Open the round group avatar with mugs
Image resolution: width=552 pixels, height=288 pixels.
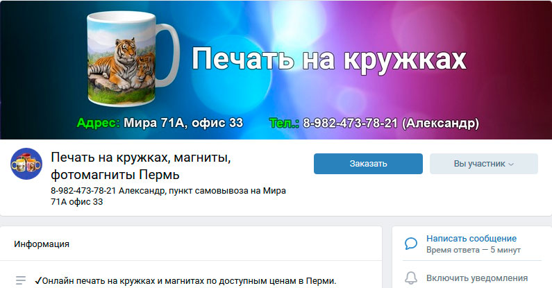tap(26, 164)
